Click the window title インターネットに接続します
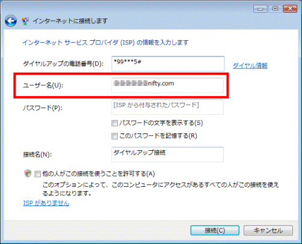Image resolution: width=302 pixels, height=244 pixels. coord(70,21)
